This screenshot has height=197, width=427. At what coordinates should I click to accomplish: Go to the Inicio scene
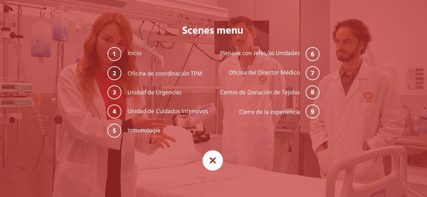point(135,53)
